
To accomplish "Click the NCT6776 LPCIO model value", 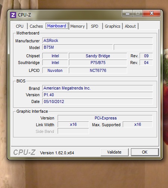I will tap(98, 70).
